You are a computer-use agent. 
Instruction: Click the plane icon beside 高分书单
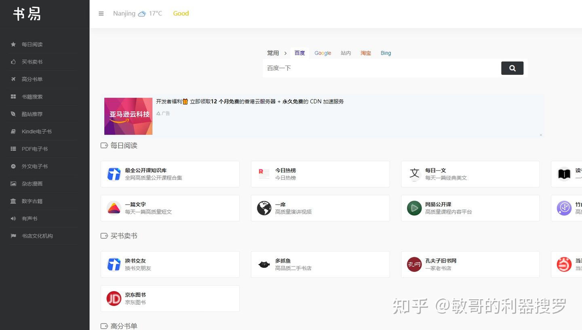tap(13, 79)
